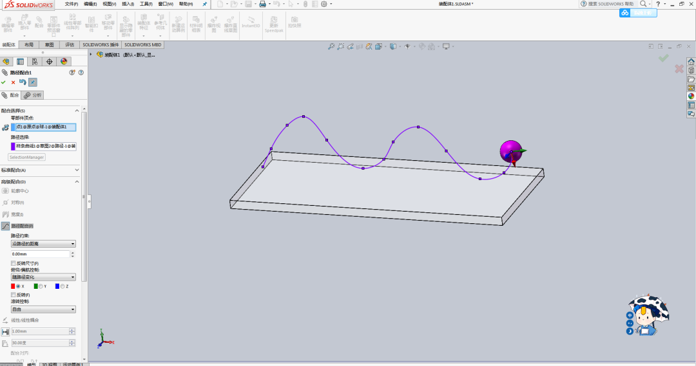Switch to the PropertyManager tab icon
Image resolution: width=696 pixels, height=366 pixels.
21,62
